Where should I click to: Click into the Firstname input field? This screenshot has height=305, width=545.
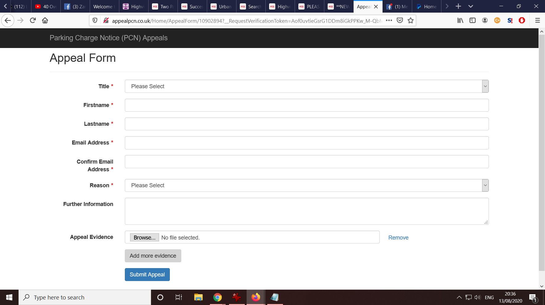tap(306, 105)
